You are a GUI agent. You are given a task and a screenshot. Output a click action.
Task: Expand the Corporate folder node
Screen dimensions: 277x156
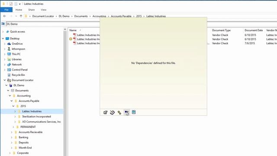click(x=10, y=153)
